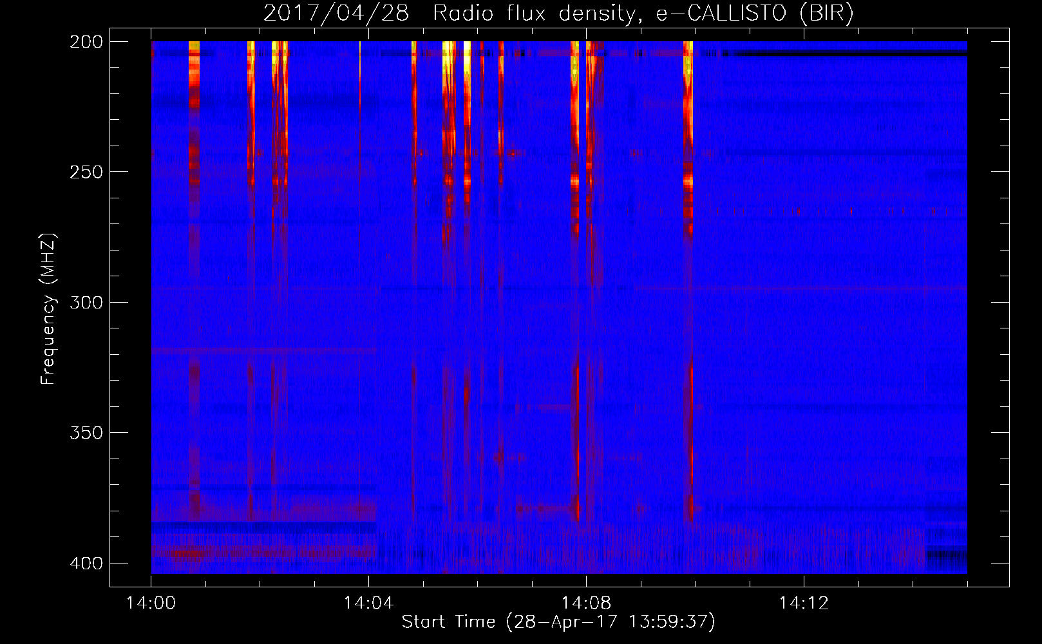Click the 14:00 time tick label
This screenshot has width=1042, height=644.
click(151, 603)
